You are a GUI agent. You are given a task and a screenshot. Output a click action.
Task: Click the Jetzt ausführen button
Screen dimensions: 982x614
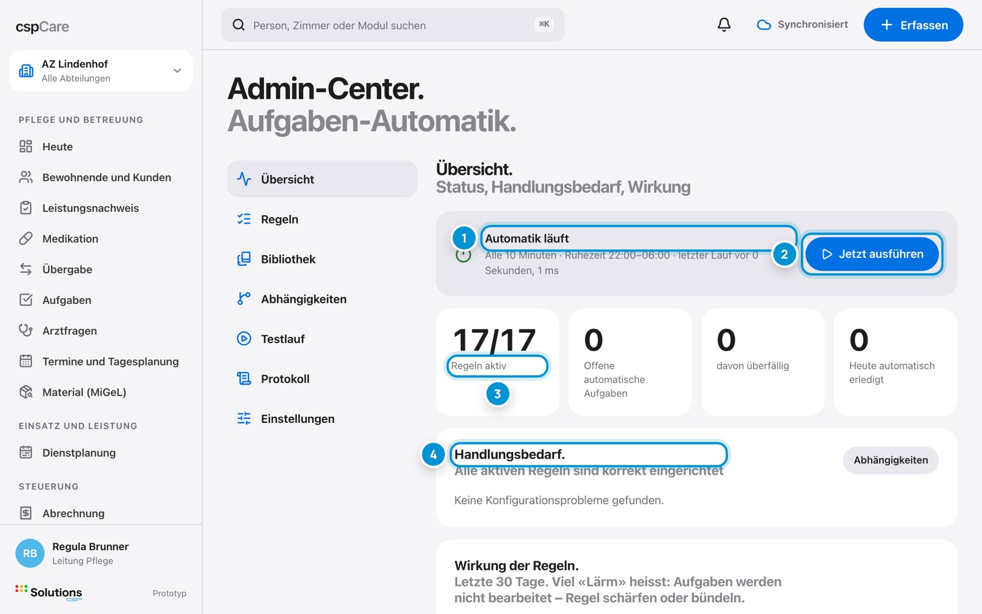(872, 254)
